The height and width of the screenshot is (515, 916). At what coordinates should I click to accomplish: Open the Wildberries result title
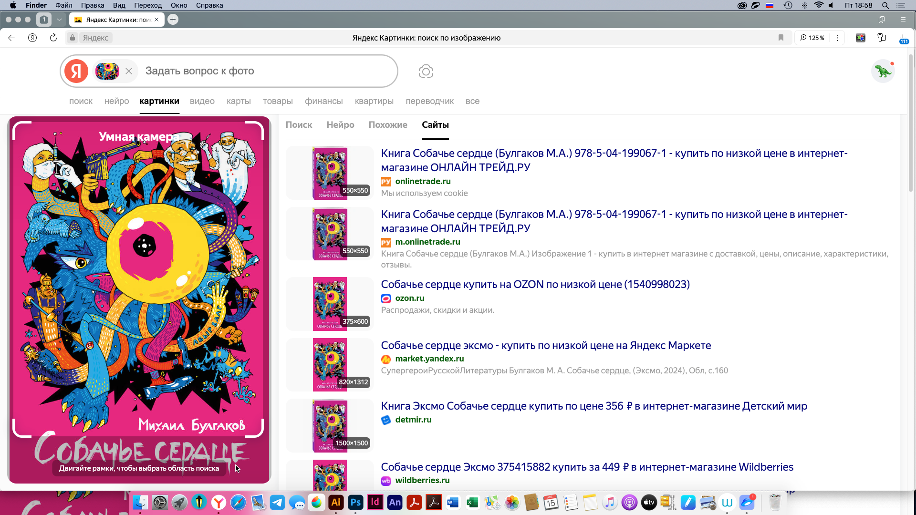click(x=587, y=467)
